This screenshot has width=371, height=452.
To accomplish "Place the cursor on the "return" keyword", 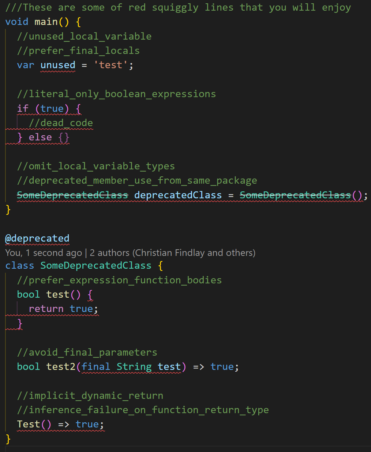I will [x=46, y=309].
